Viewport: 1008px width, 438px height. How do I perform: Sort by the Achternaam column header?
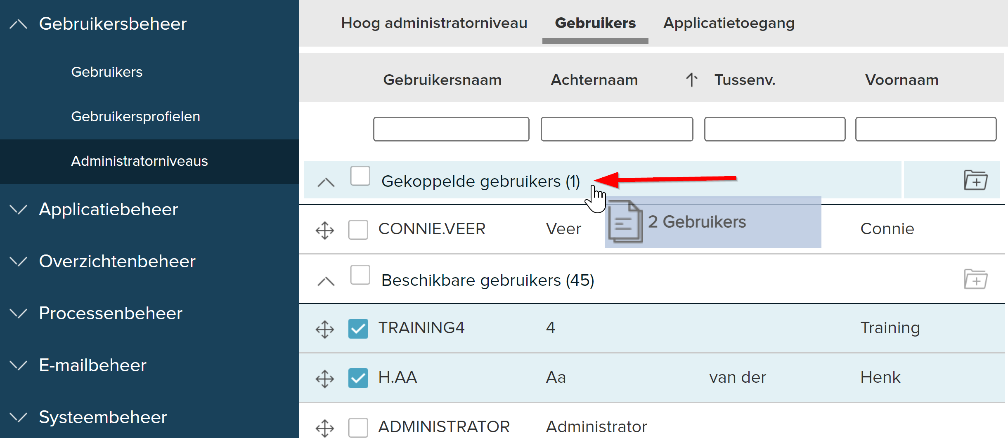point(594,80)
